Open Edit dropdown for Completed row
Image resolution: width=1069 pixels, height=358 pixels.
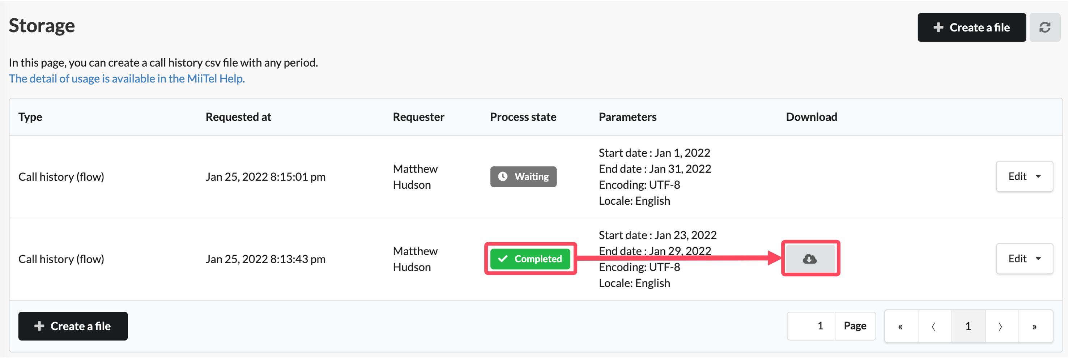1024,259
